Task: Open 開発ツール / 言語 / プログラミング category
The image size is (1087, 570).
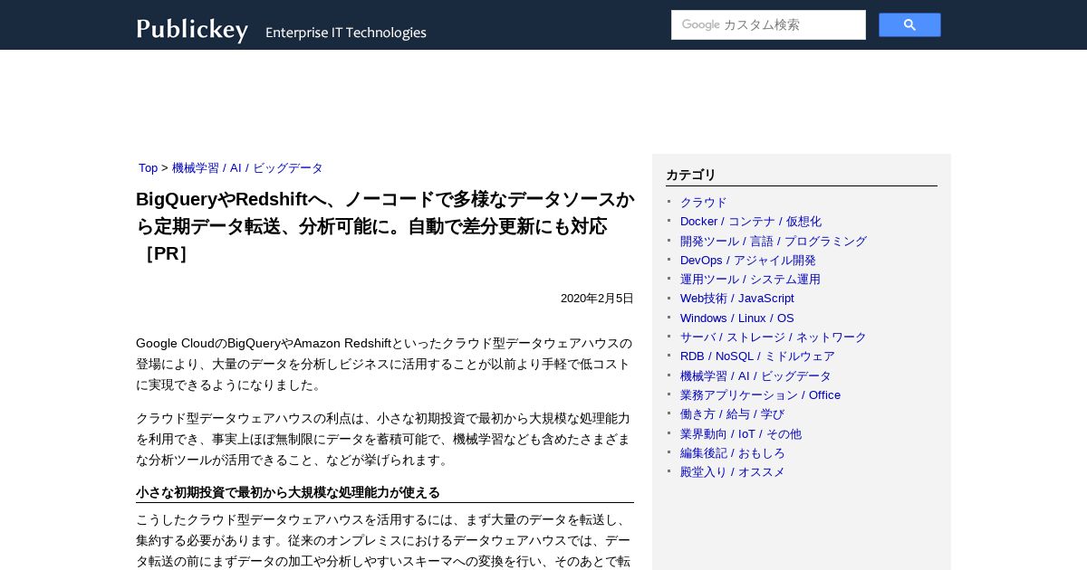Action: (x=773, y=242)
